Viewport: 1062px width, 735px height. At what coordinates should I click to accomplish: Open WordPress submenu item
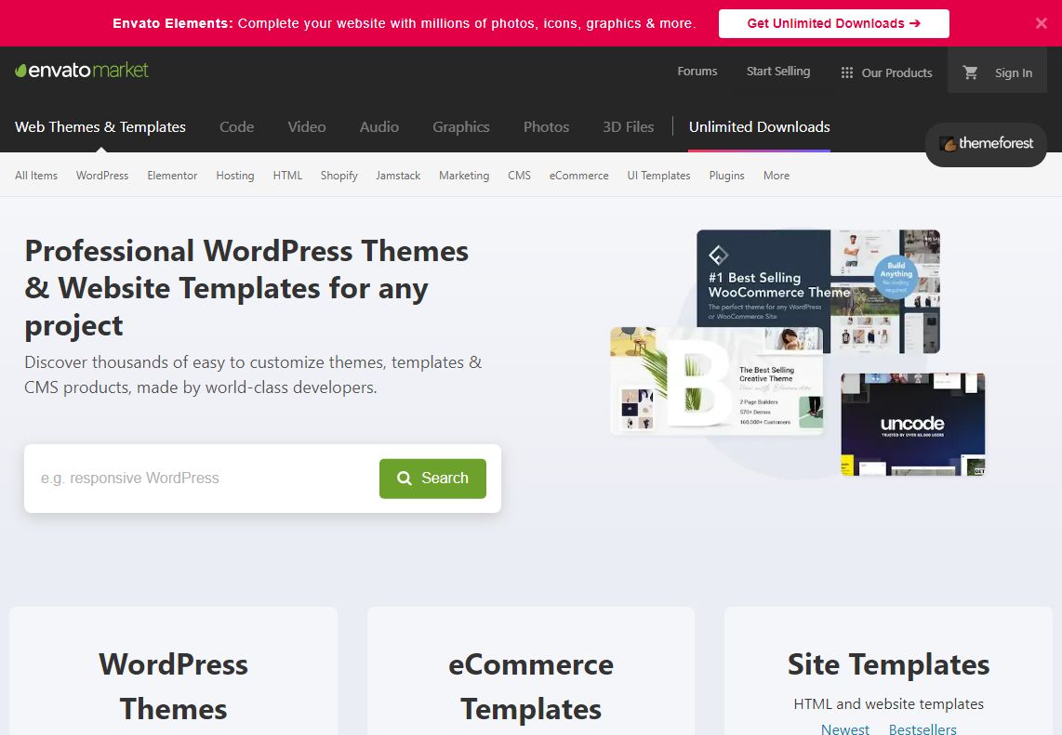tap(102, 176)
